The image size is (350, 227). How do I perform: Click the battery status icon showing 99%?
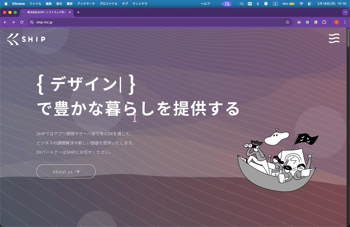click(287, 4)
